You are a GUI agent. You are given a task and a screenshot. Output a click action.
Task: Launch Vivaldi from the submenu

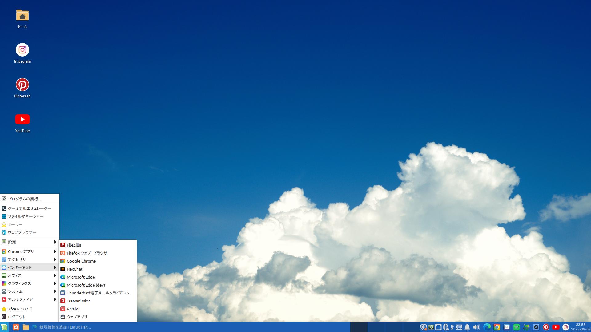(98, 309)
